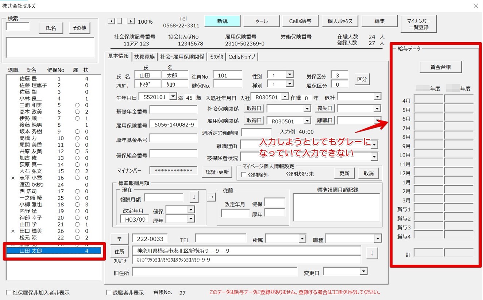Open Cells給与 button
Image resolution: width=483 pixels, height=300 pixels.
(x=300, y=21)
